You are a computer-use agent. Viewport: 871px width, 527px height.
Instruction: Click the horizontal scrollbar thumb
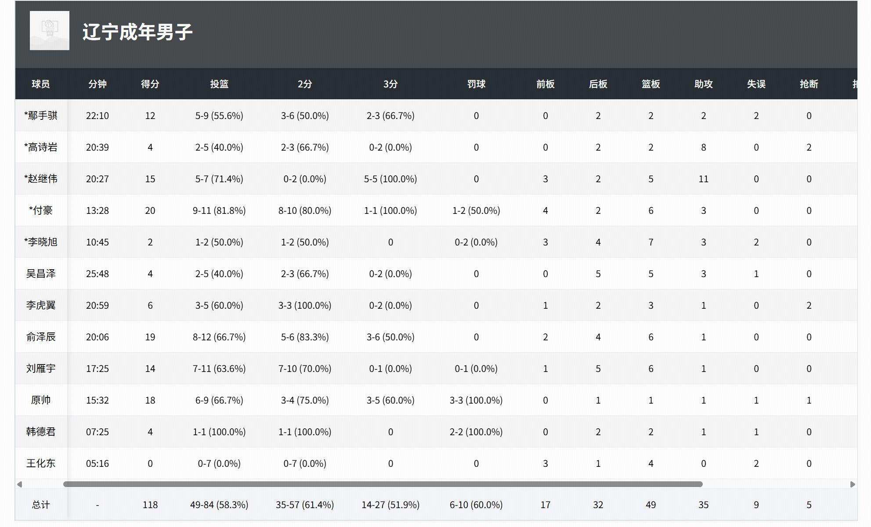coord(382,484)
